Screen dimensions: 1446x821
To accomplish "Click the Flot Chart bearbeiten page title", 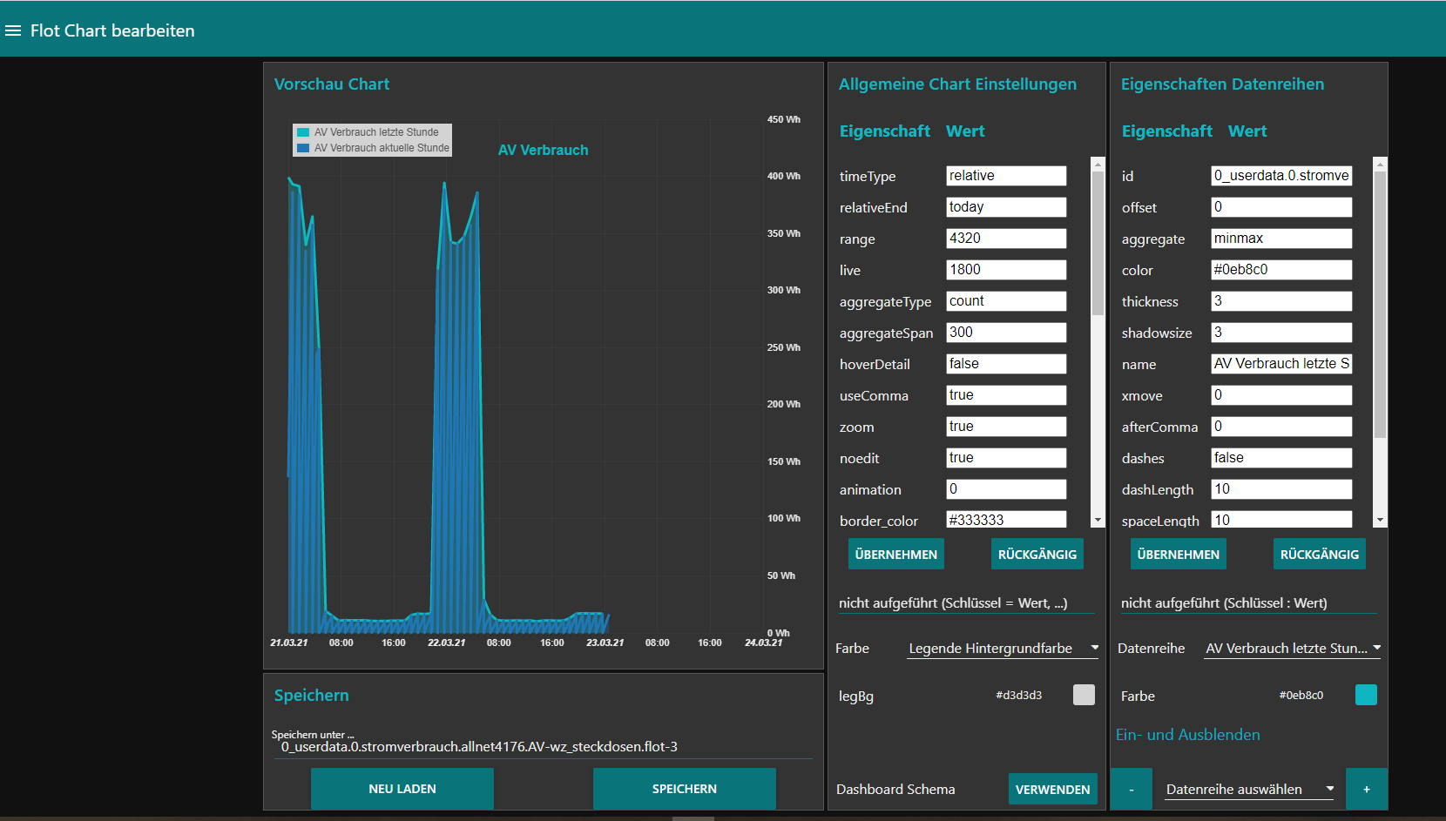I will pos(112,30).
